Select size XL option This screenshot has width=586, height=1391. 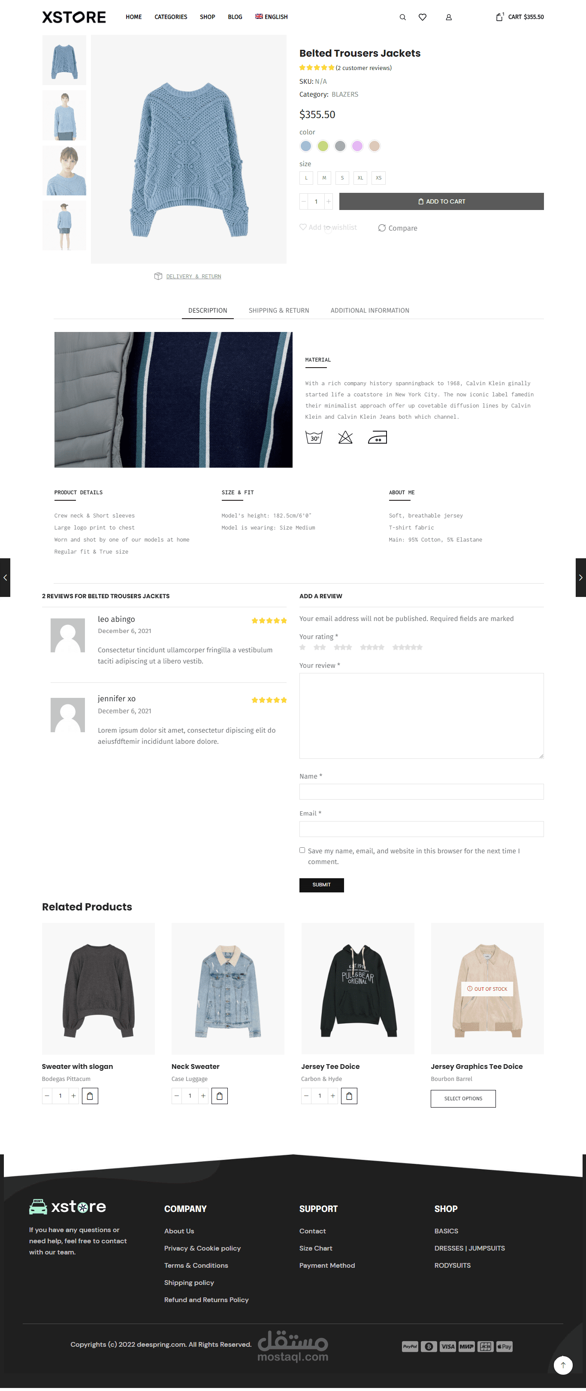pyautogui.click(x=360, y=178)
